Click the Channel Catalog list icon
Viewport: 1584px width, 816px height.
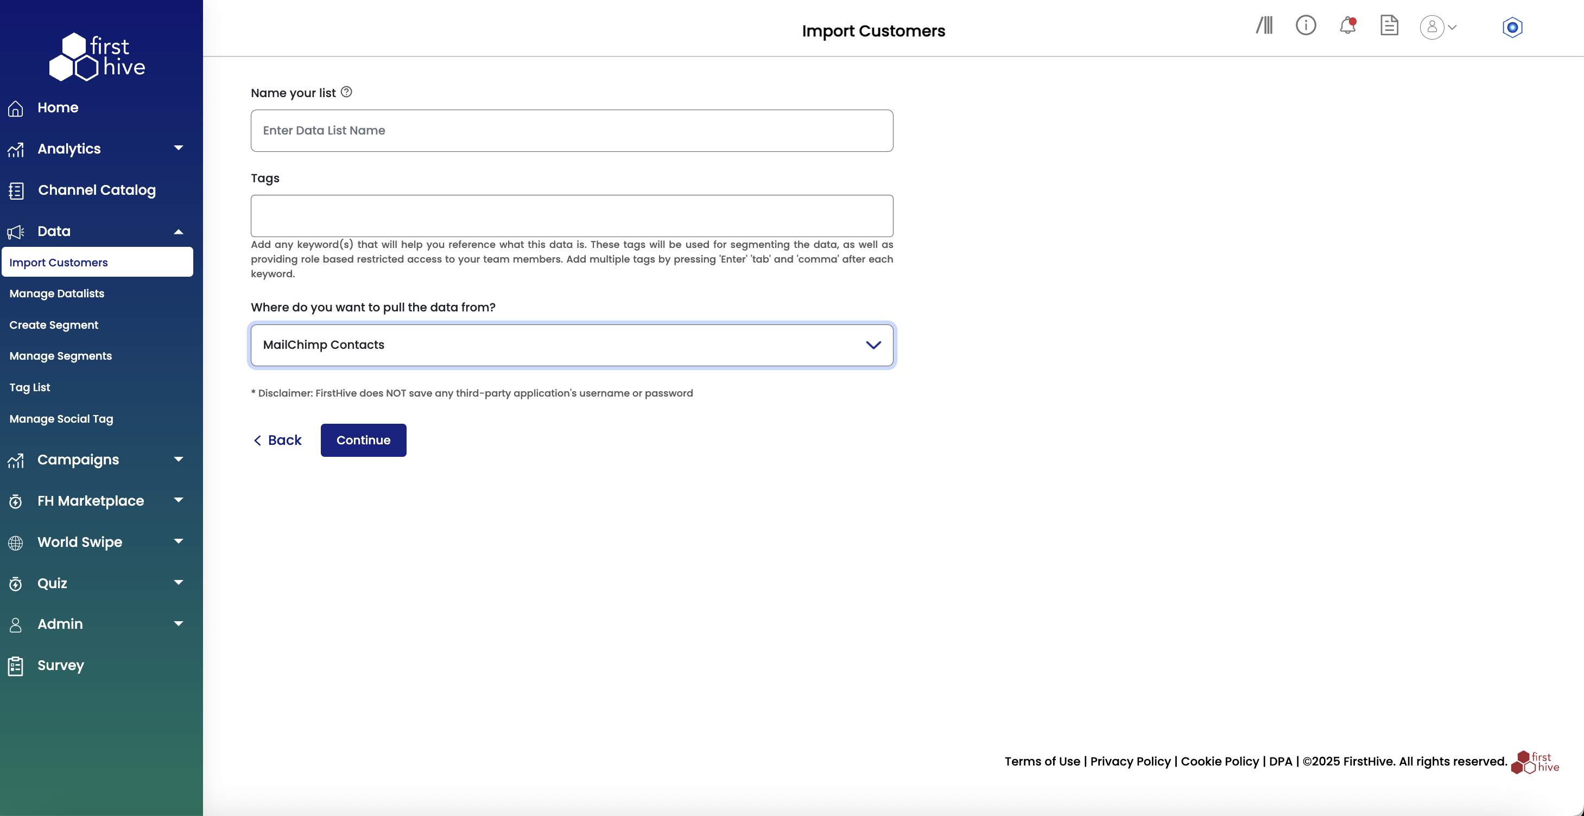point(16,190)
